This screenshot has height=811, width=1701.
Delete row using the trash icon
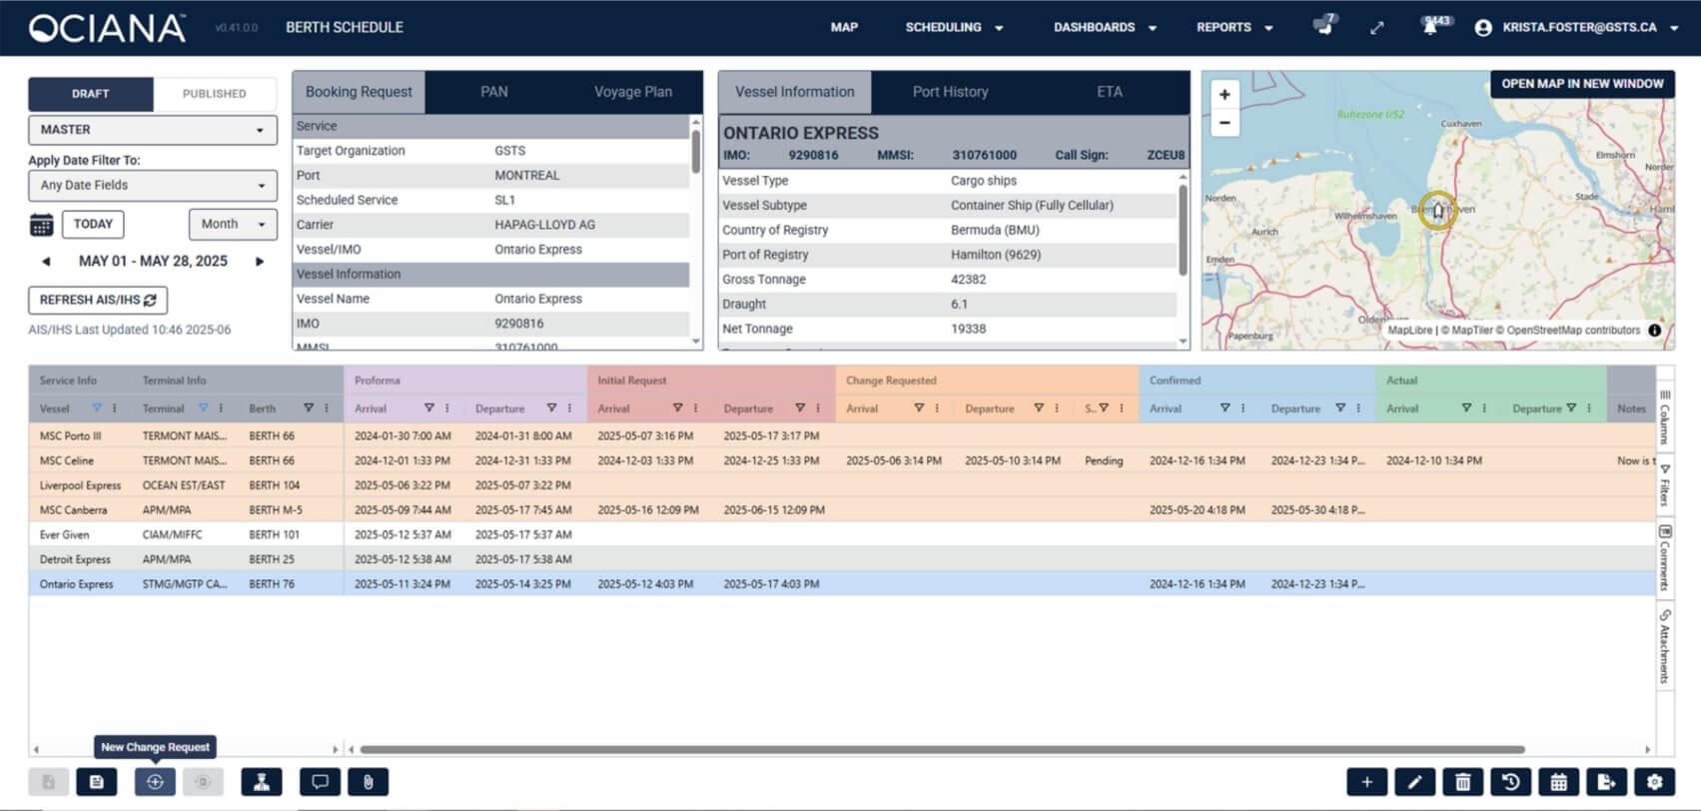coord(1462,782)
